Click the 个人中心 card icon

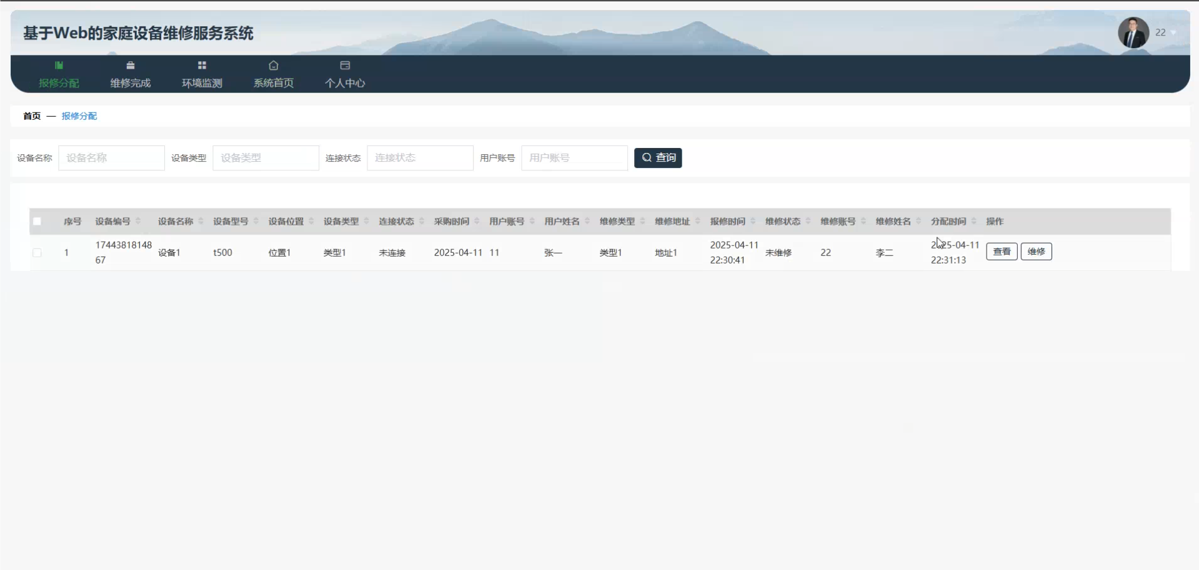(x=345, y=65)
